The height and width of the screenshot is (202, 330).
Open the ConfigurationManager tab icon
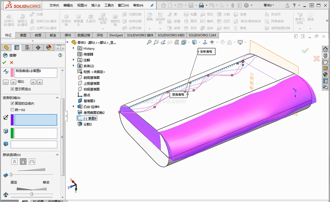tap(27, 47)
